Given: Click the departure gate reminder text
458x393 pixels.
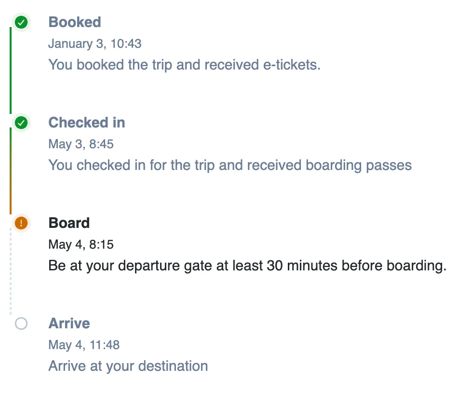Looking at the screenshot, I should coord(247,266).
